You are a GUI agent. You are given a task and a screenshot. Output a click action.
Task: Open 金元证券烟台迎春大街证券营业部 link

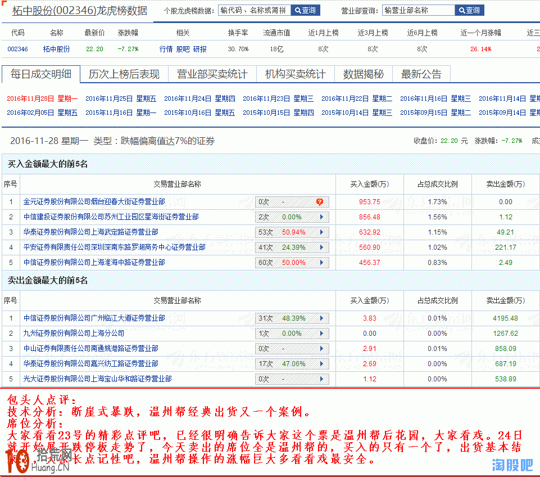(94, 201)
